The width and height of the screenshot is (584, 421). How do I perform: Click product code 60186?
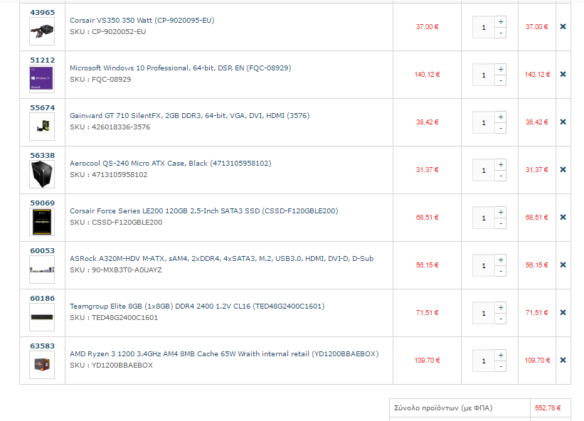pyautogui.click(x=43, y=299)
